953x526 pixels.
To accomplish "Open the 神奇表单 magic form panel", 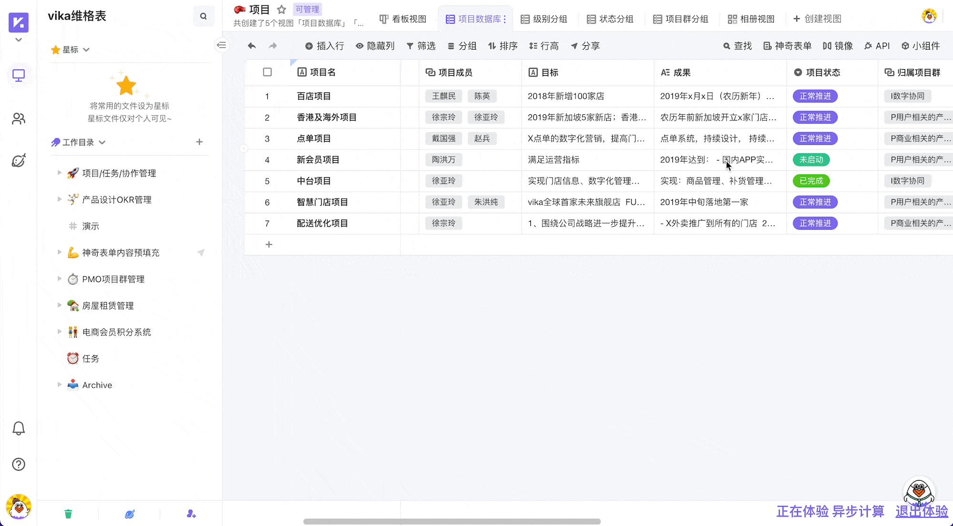I will [x=787, y=46].
